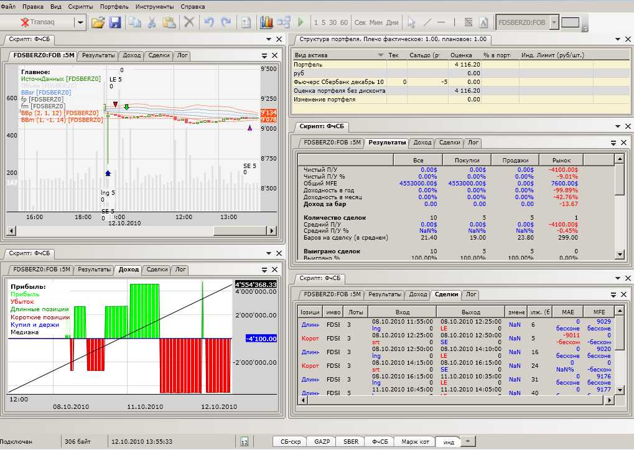The image size is (634, 450).
Task: Click the Transaq connection button
Action: [x=39, y=22]
